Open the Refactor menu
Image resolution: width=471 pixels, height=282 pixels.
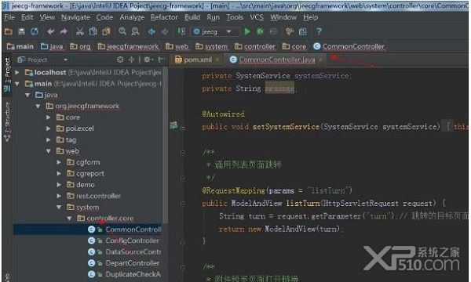point(164,17)
